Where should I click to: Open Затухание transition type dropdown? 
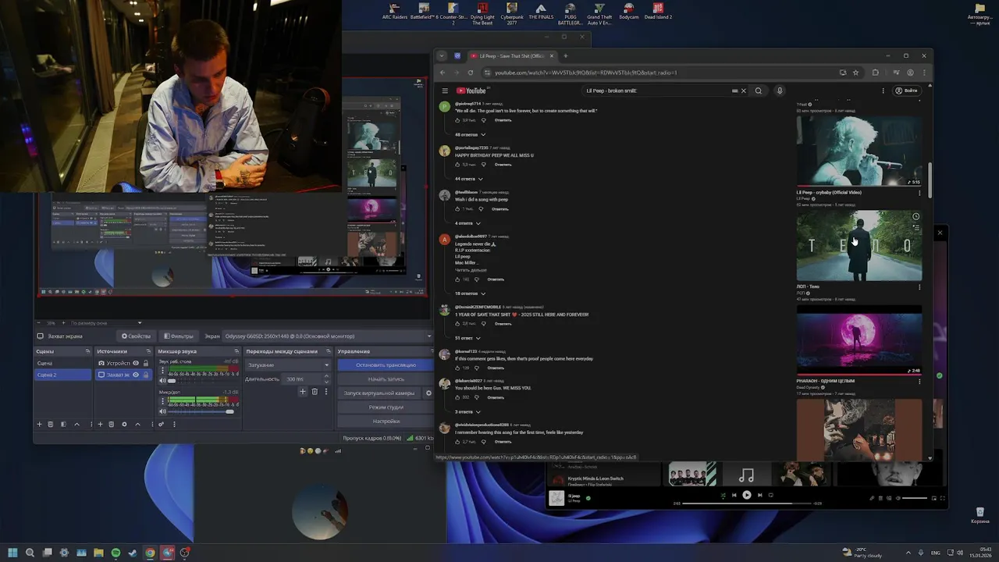(x=288, y=365)
